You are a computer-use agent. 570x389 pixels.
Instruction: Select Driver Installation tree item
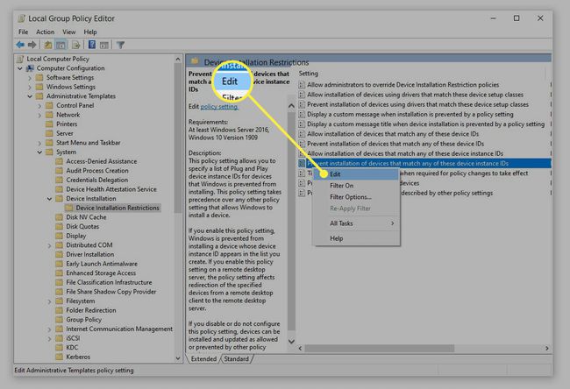[89, 254]
